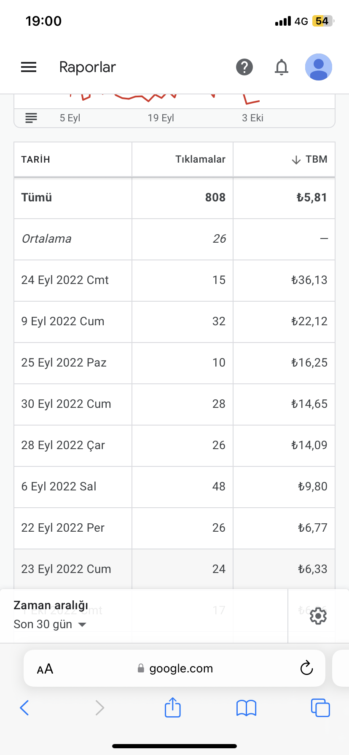Click the Tümü totals row

click(x=174, y=198)
